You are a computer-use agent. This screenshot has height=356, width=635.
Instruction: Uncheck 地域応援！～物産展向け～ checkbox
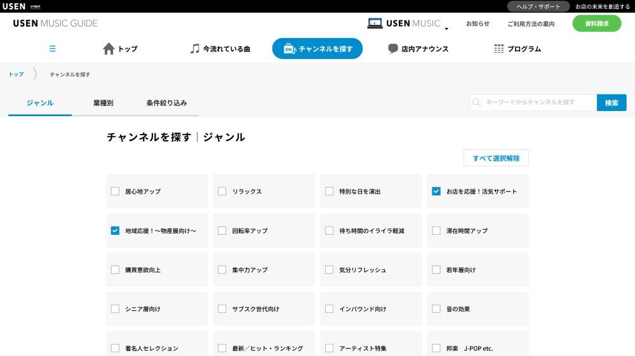pyautogui.click(x=115, y=230)
